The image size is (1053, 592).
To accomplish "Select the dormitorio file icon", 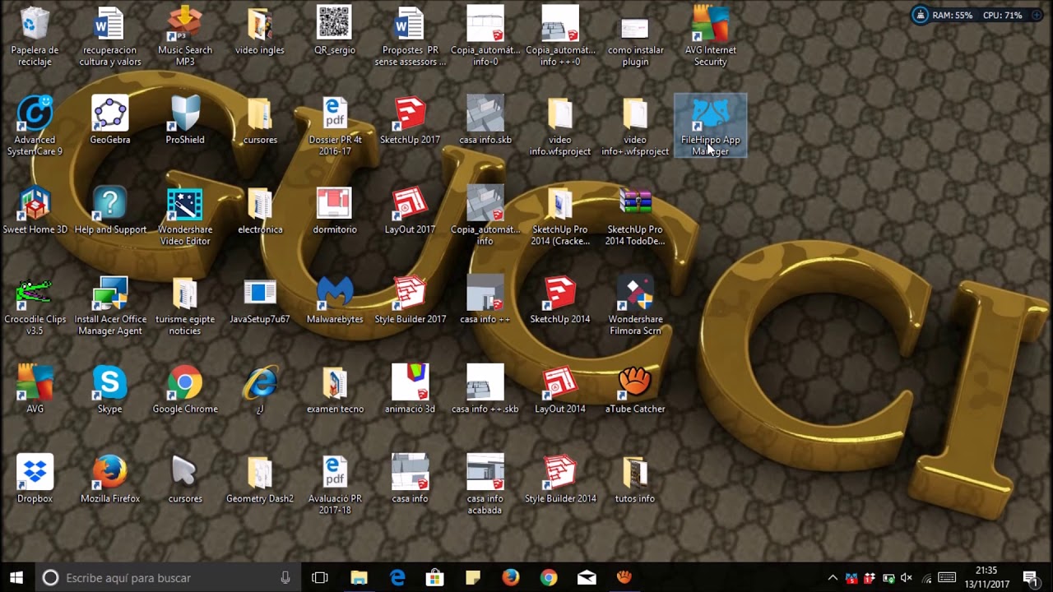I will [335, 210].
